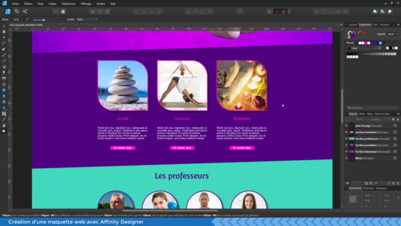Select the Node tool

[x=4, y=38]
